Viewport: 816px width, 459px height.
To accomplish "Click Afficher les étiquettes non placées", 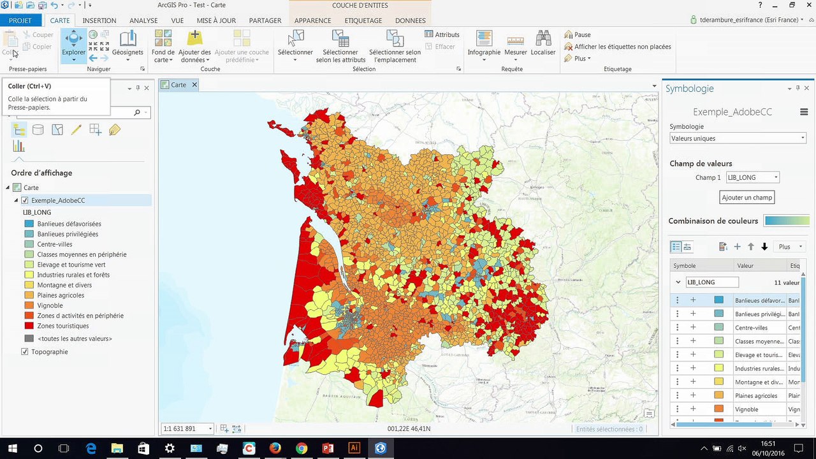I will [617, 47].
